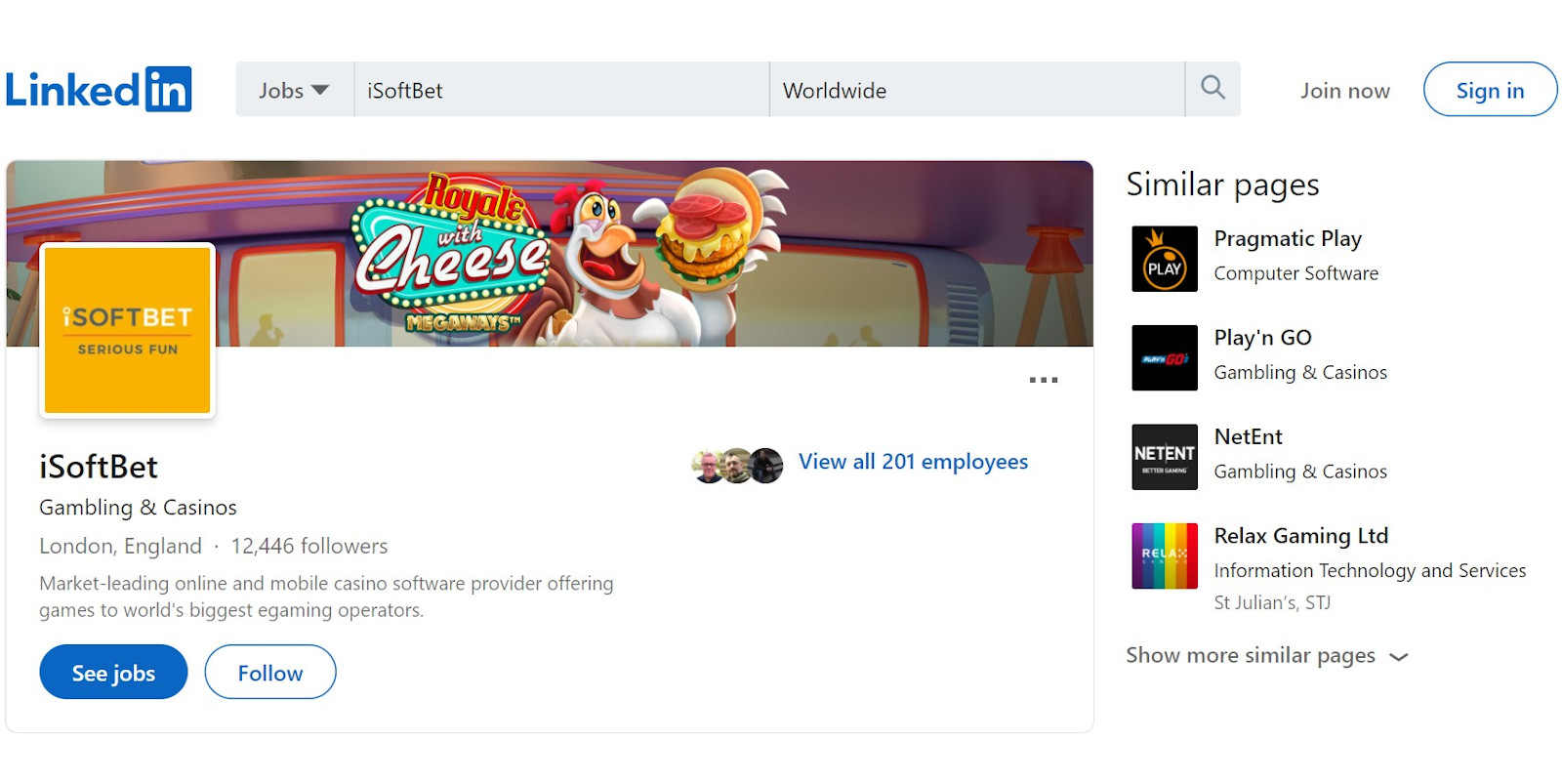1562x781 pixels.
Task: Click the Market-leading company description text
Action: (x=327, y=596)
